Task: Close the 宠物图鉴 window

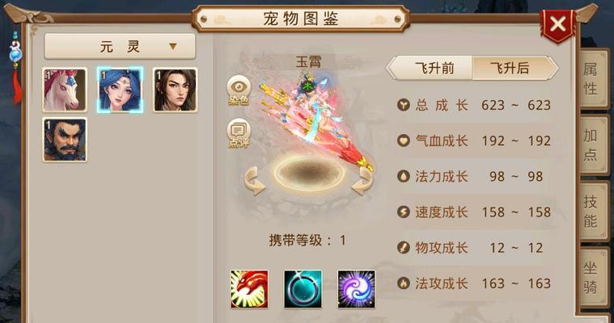Action: pos(557,24)
